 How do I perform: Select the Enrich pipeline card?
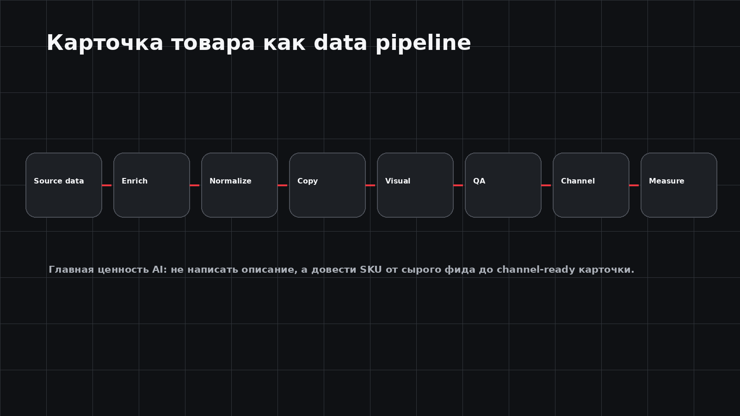click(152, 185)
